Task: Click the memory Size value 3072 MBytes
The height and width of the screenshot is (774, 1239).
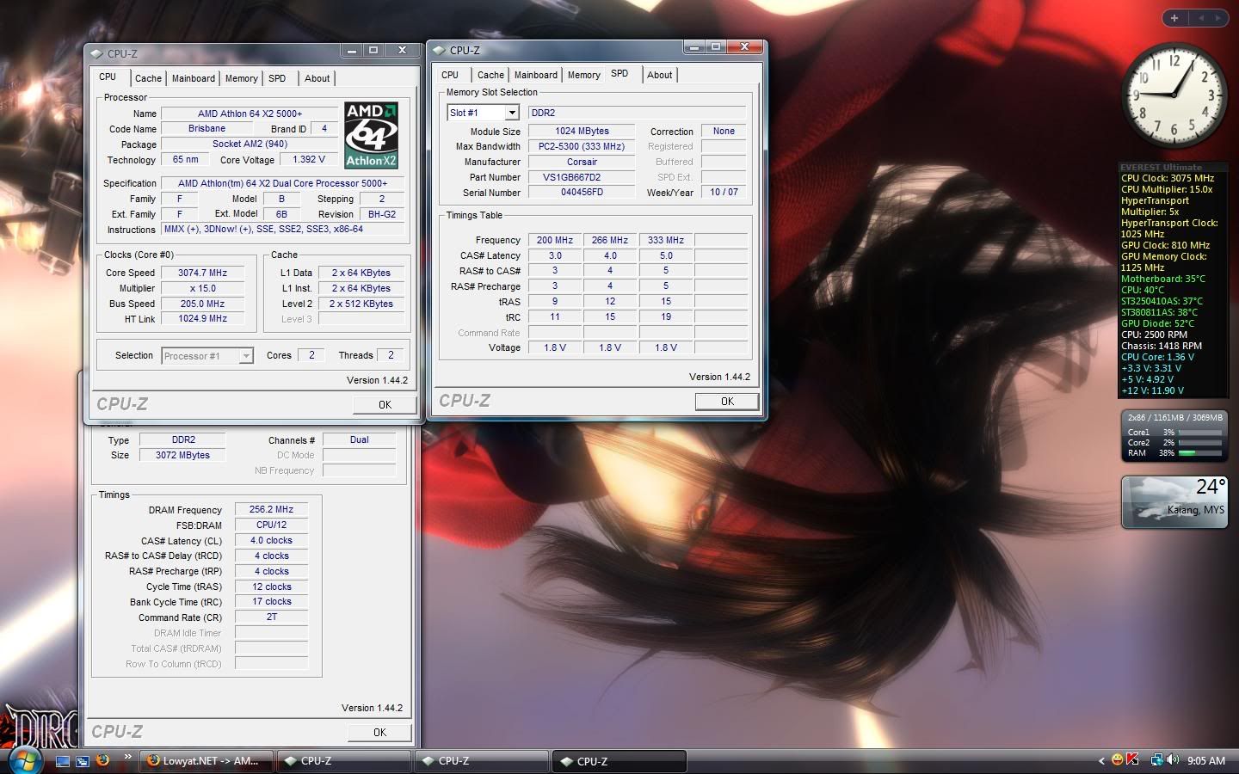Action: tap(182, 455)
